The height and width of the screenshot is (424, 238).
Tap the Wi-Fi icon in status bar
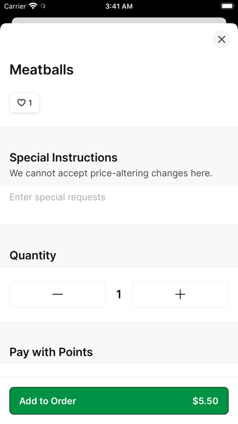coord(33,6)
